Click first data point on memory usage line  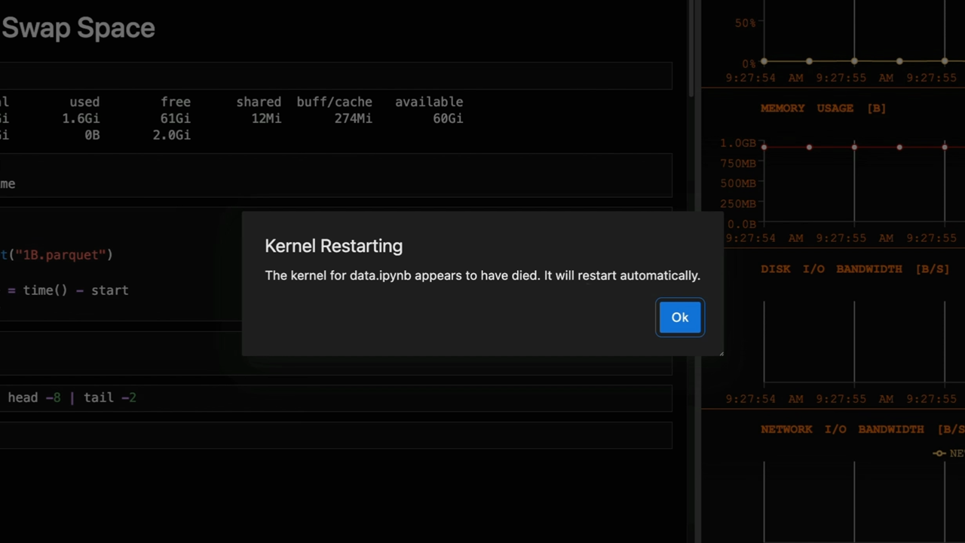pos(764,147)
